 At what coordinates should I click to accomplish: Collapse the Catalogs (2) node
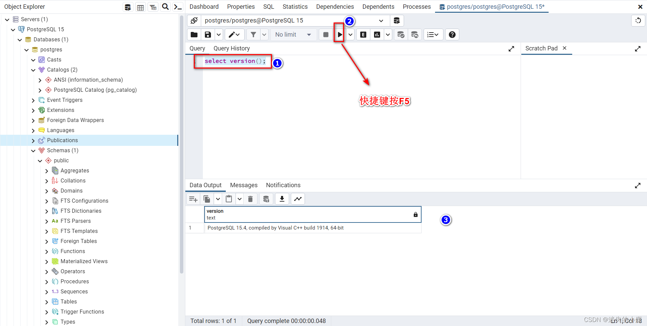33,70
